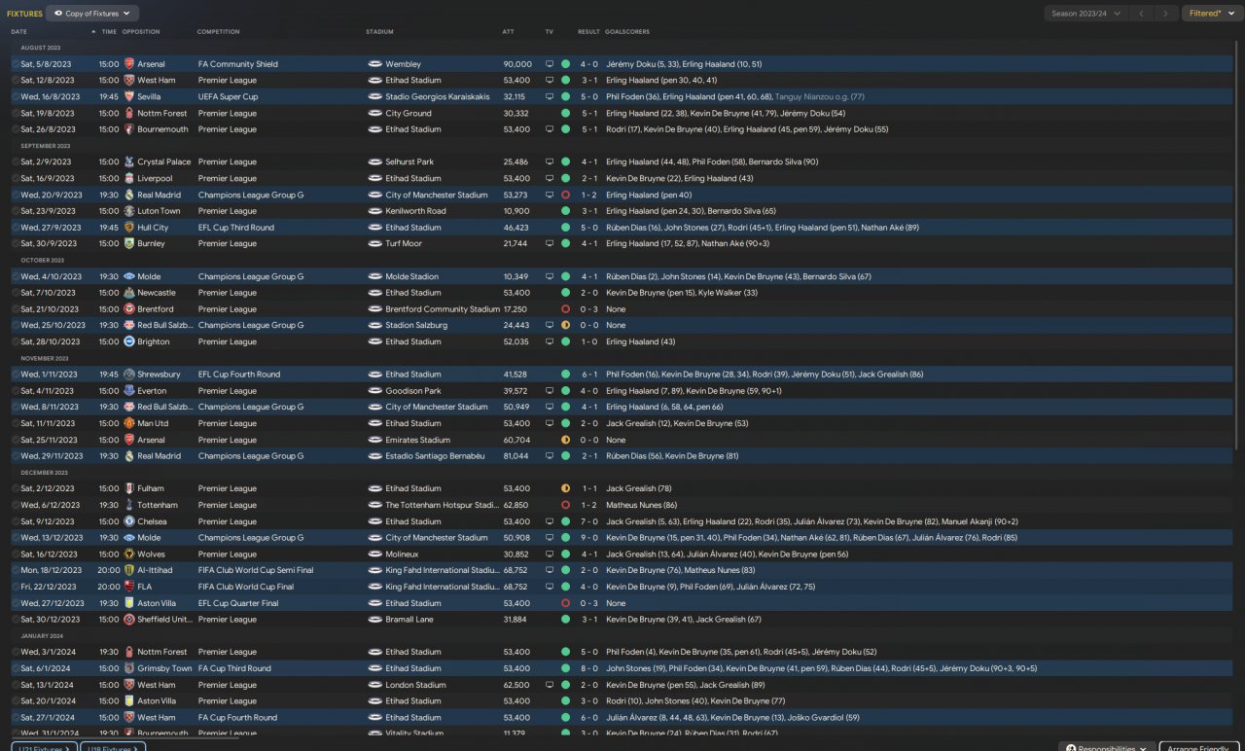1245x751 pixels.
Task: Tick the selector for Wed, 20/9/2023 fixture
Action: (x=16, y=196)
